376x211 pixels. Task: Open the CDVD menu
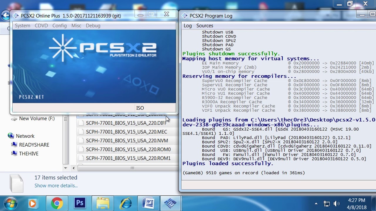point(41,25)
